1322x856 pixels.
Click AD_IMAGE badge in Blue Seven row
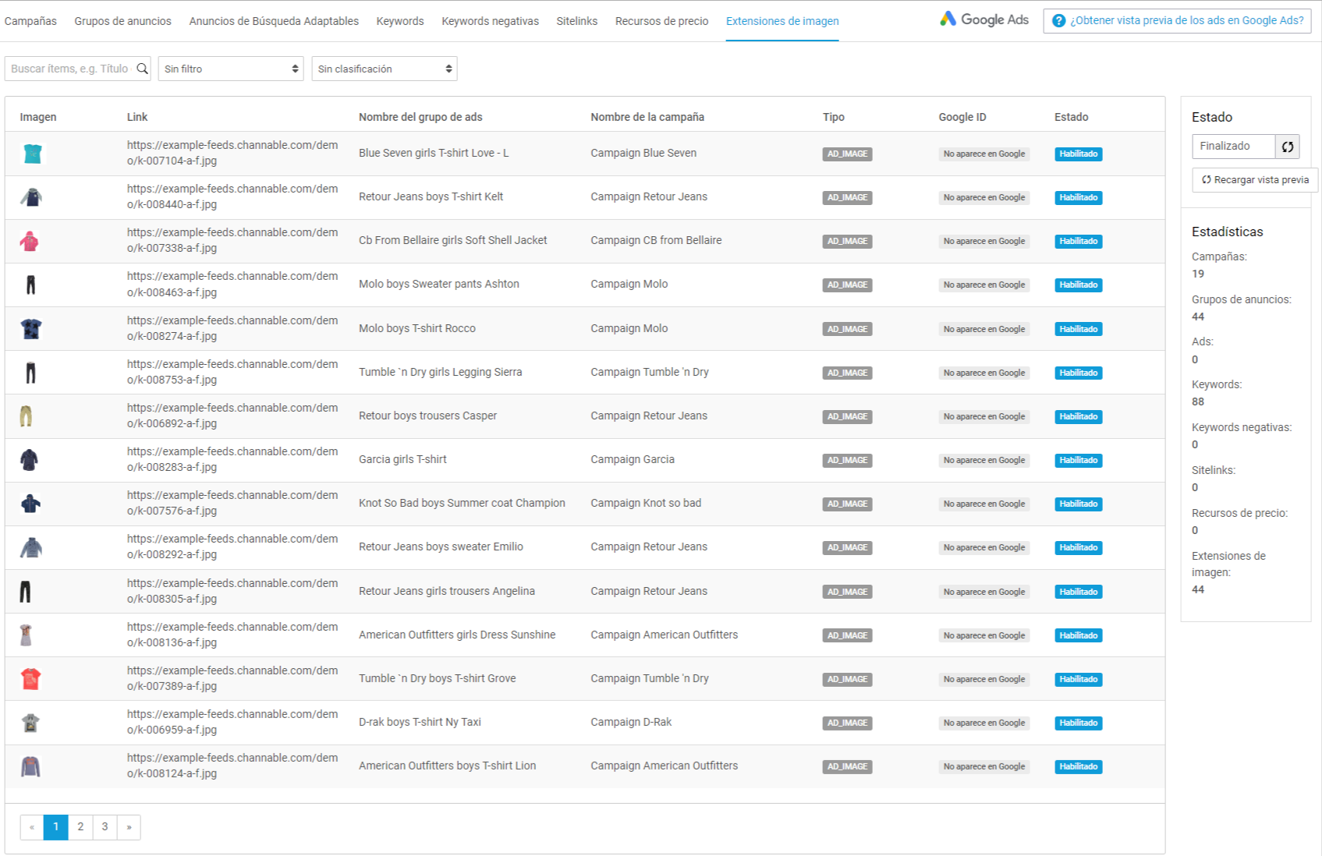coord(848,154)
